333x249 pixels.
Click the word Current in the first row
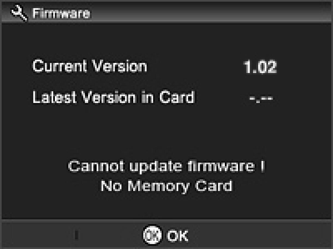(60, 66)
